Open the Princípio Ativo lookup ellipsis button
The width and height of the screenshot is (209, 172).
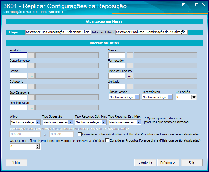tap(31, 108)
